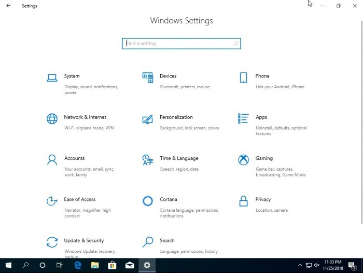This screenshot has width=363, height=273.
Task: Click the Phone settings icon
Action: 243,78
